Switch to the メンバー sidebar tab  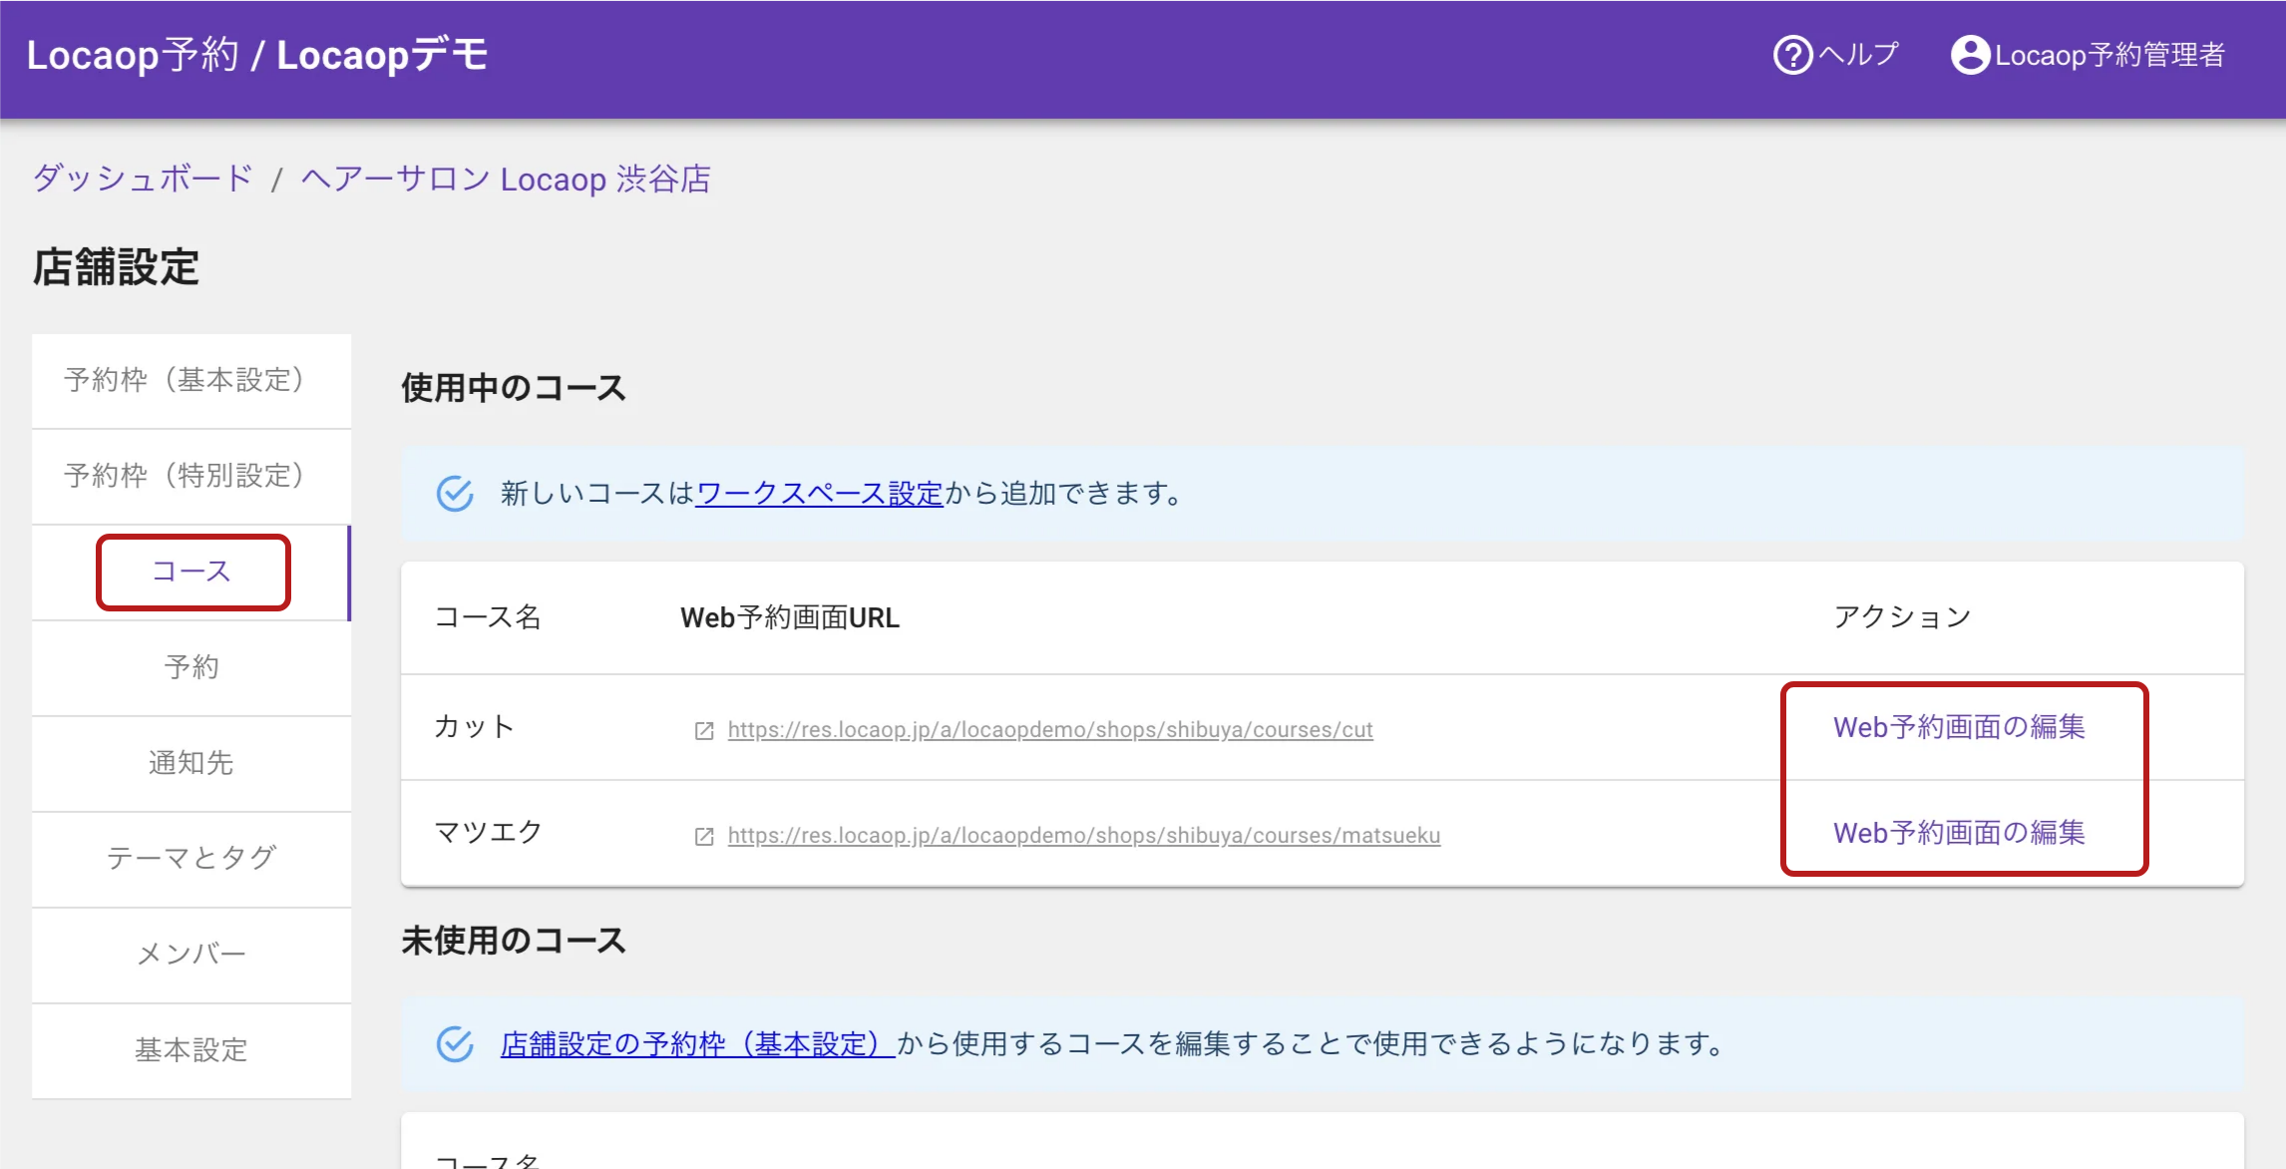[x=191, y=956]
